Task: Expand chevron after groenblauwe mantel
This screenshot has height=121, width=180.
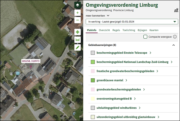Action: click(x=126, y=80)
